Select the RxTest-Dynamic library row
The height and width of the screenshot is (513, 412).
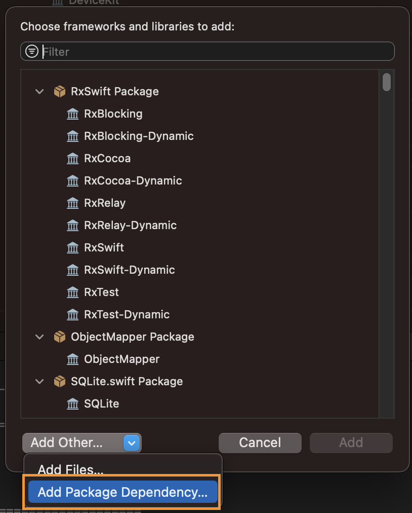pos(200,314)
